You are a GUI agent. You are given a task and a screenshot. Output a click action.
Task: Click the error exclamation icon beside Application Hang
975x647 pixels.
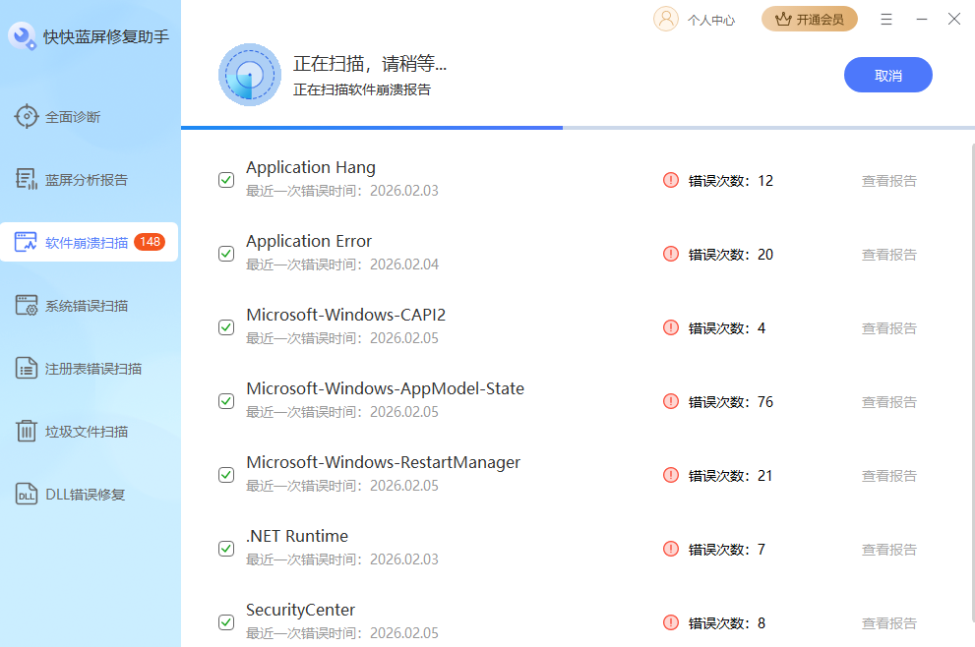[x=670, y=180]
